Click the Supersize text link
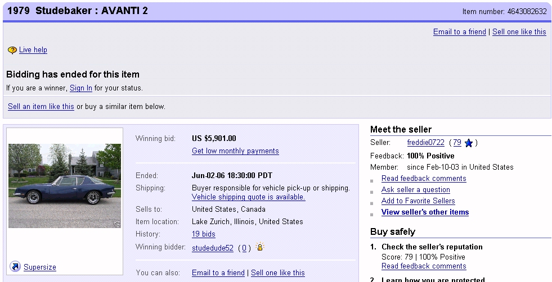 (40, 267)
